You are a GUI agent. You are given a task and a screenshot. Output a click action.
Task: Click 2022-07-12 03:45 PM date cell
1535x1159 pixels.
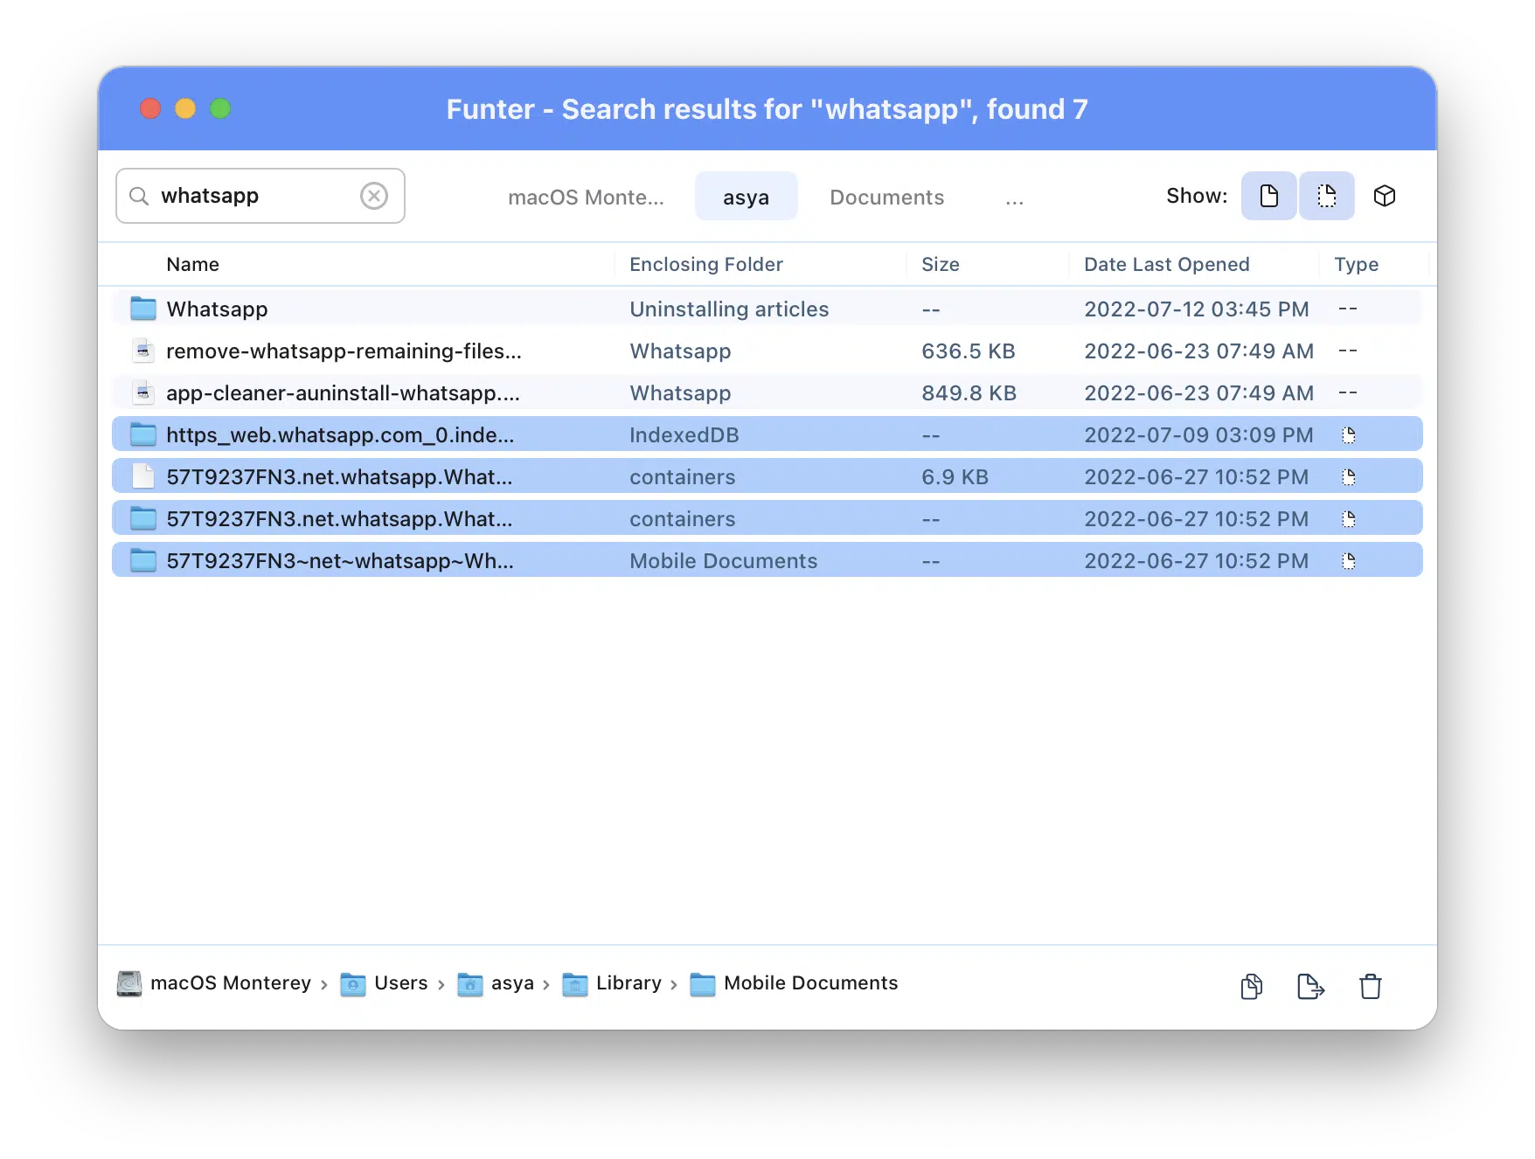(x=1196, y=309)
